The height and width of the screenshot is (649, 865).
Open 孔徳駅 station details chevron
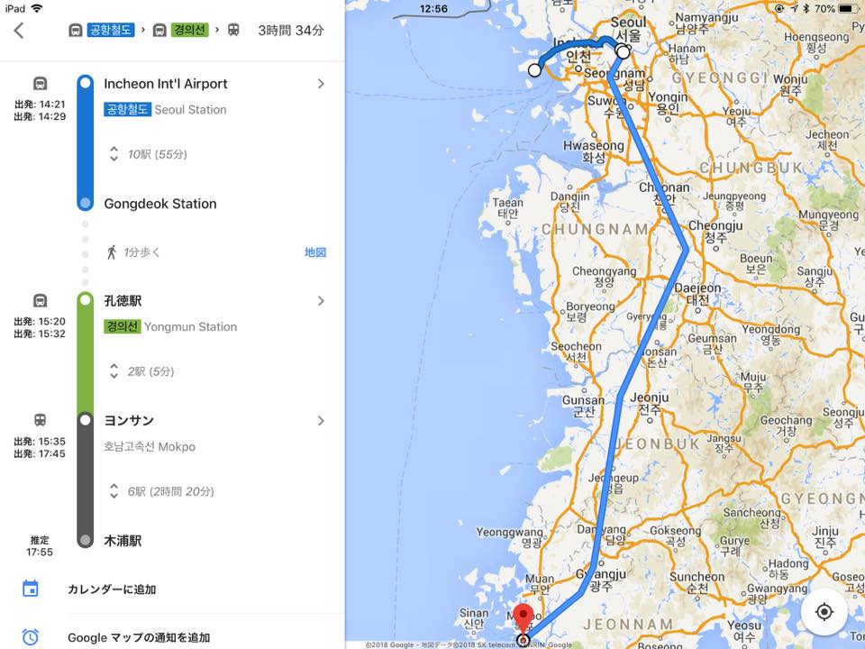321,301
